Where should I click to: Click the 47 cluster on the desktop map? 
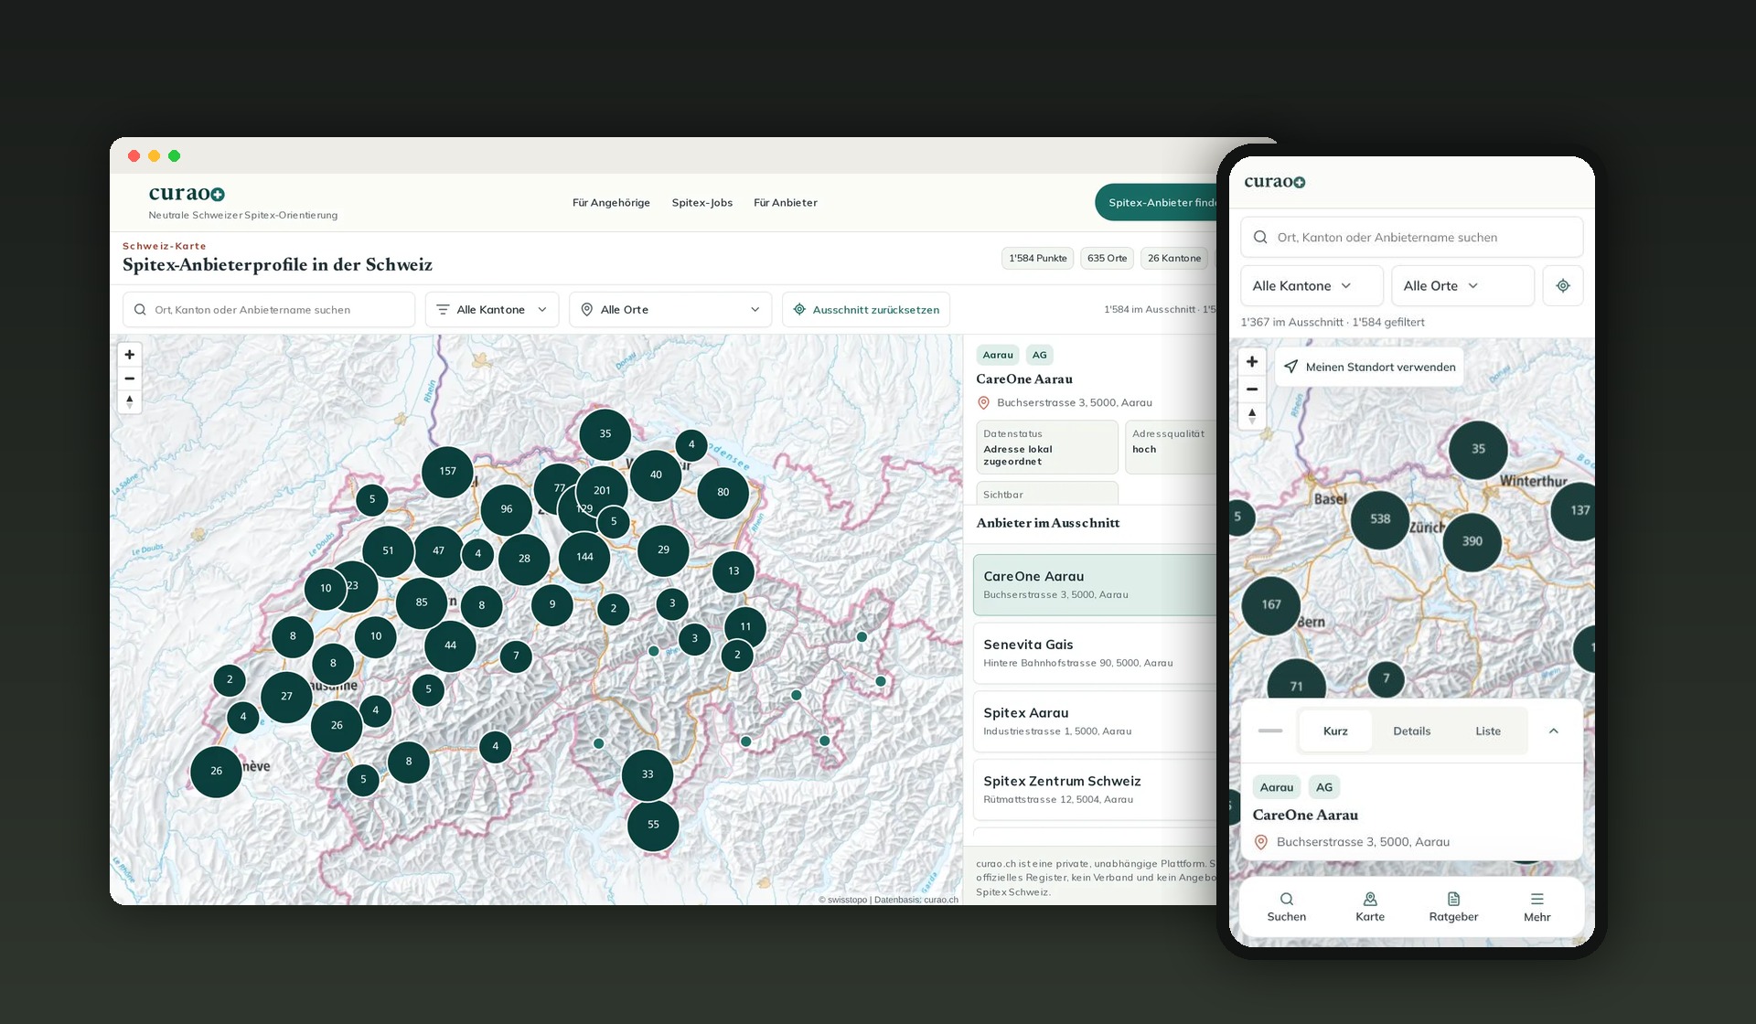[x=439, y=551]
